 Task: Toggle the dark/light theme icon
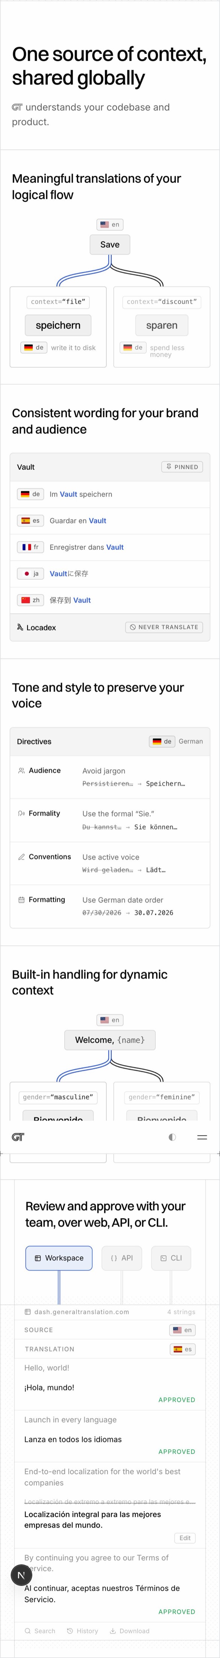click(172, 1137)
